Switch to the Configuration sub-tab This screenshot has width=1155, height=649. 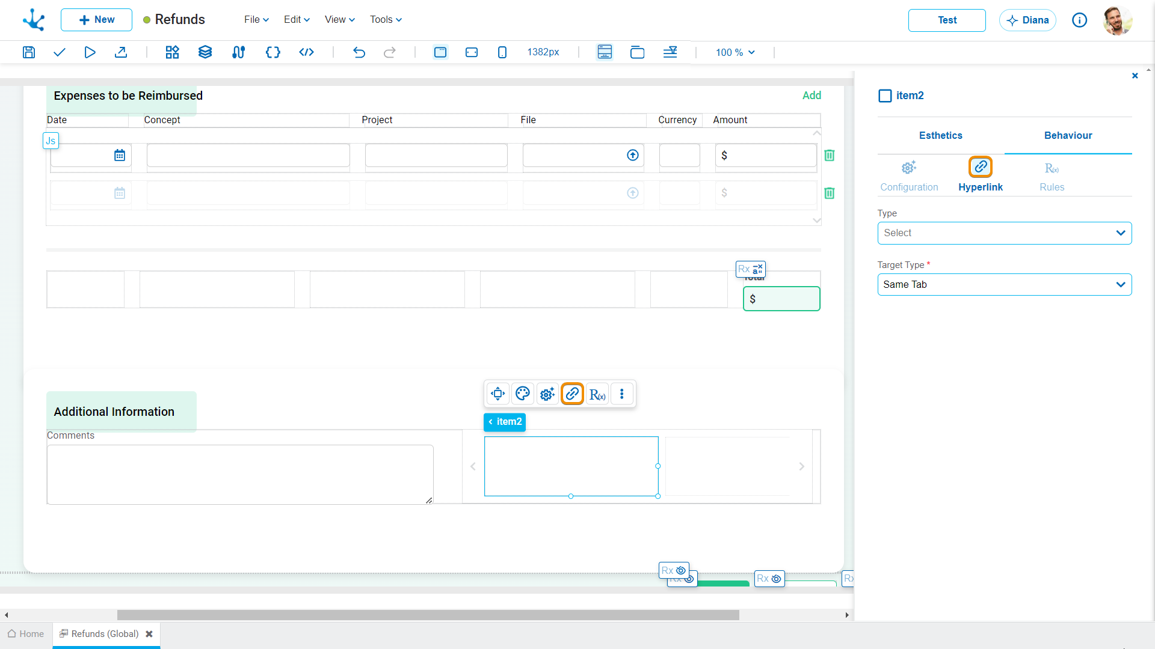(x=909, y=176)
